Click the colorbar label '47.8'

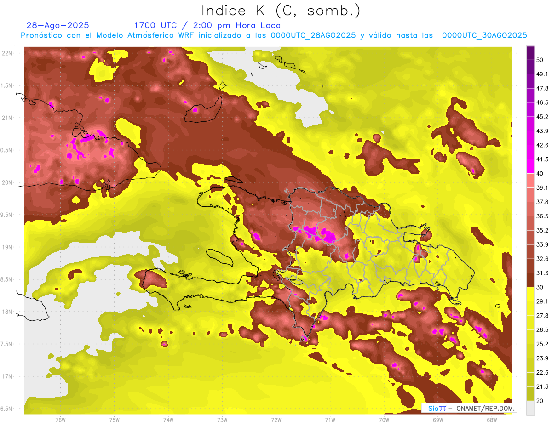(x=542, y=88)
